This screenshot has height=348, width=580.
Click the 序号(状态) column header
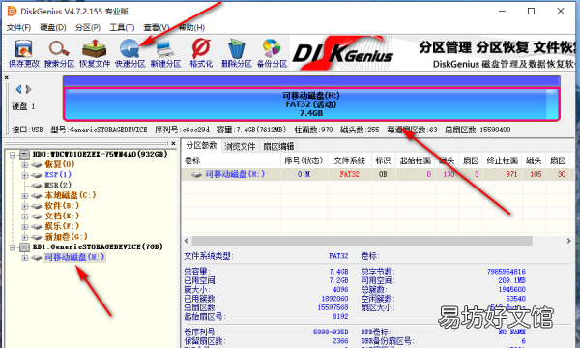pyautogui.click(x=304, y=160)
